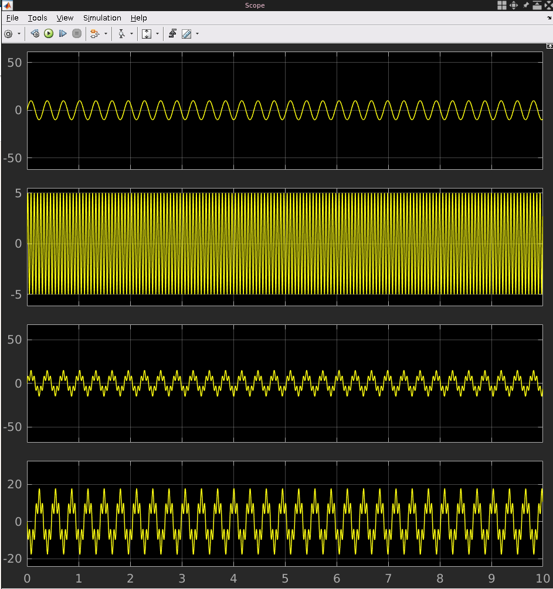Click the Scale Y-axis limits icon
The height and width of the screenshot is (589, 553).
147,34
